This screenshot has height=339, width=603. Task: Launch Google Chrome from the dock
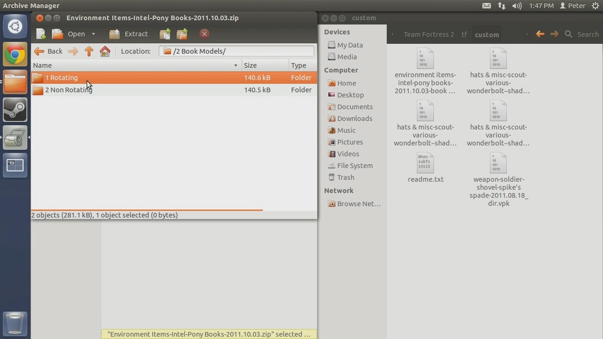pos(15,54)
